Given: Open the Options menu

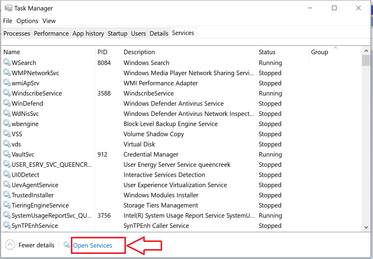Looking at the screenshot, I should coord(27,21).
